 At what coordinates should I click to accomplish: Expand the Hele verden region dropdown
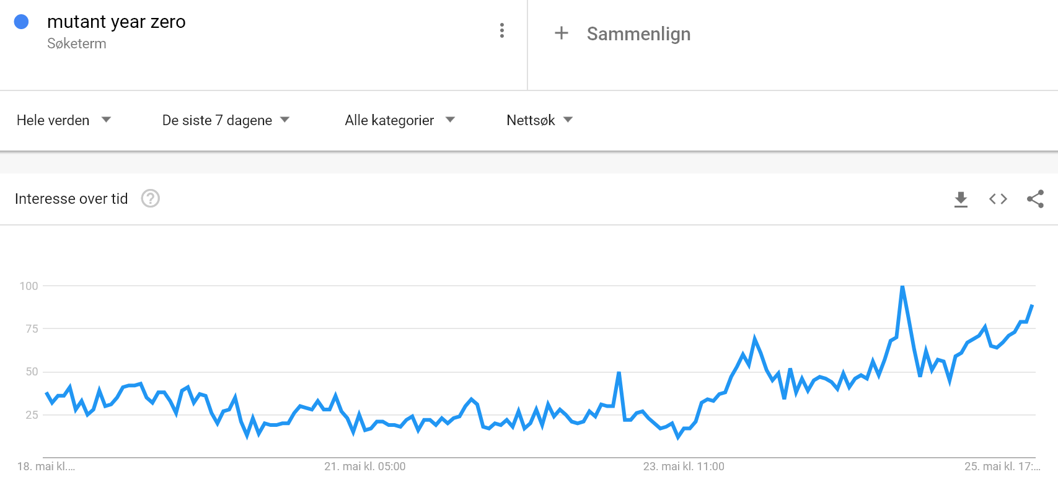64,120
